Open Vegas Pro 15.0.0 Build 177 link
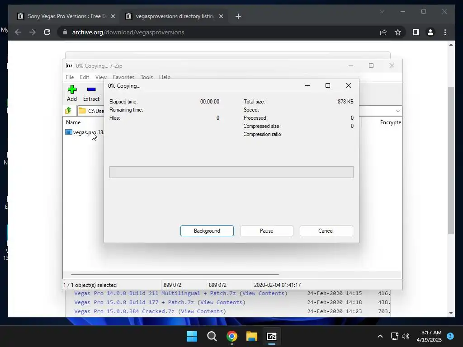The width and height of the screenshot is (463, 347). tap(134, 302)
